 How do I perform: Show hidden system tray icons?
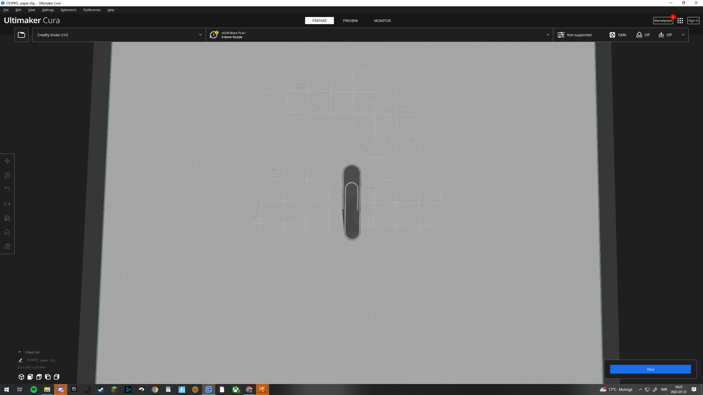point(640,390)
